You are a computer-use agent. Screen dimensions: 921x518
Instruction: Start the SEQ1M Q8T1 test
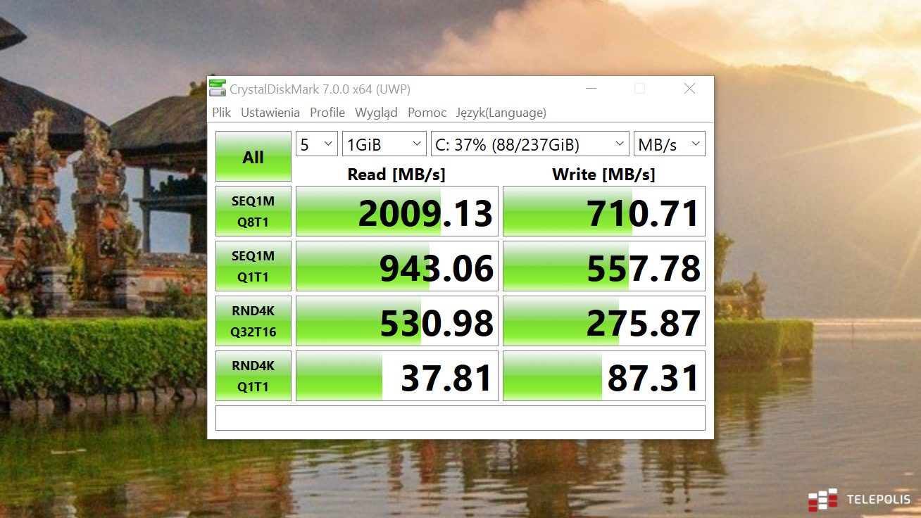tap(253, 212)
